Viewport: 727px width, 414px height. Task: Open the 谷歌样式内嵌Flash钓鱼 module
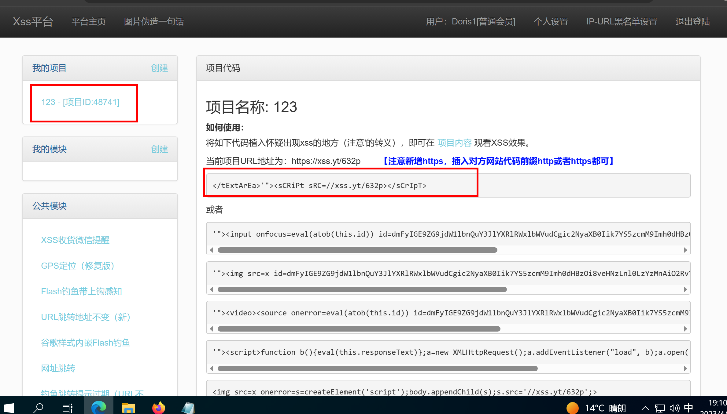point(86,342)
